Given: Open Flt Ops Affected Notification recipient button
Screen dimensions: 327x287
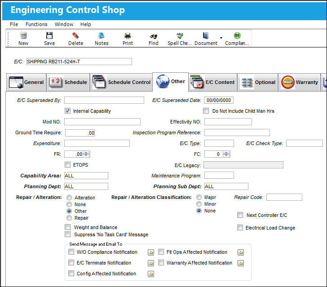Looking at the screenshot, I should tap(241, 252).
